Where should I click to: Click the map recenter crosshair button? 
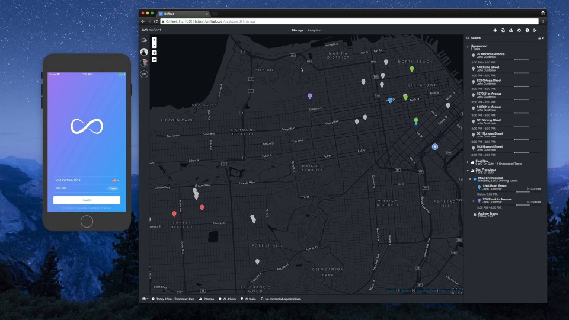pyautogui.click(x=154, y=52)
